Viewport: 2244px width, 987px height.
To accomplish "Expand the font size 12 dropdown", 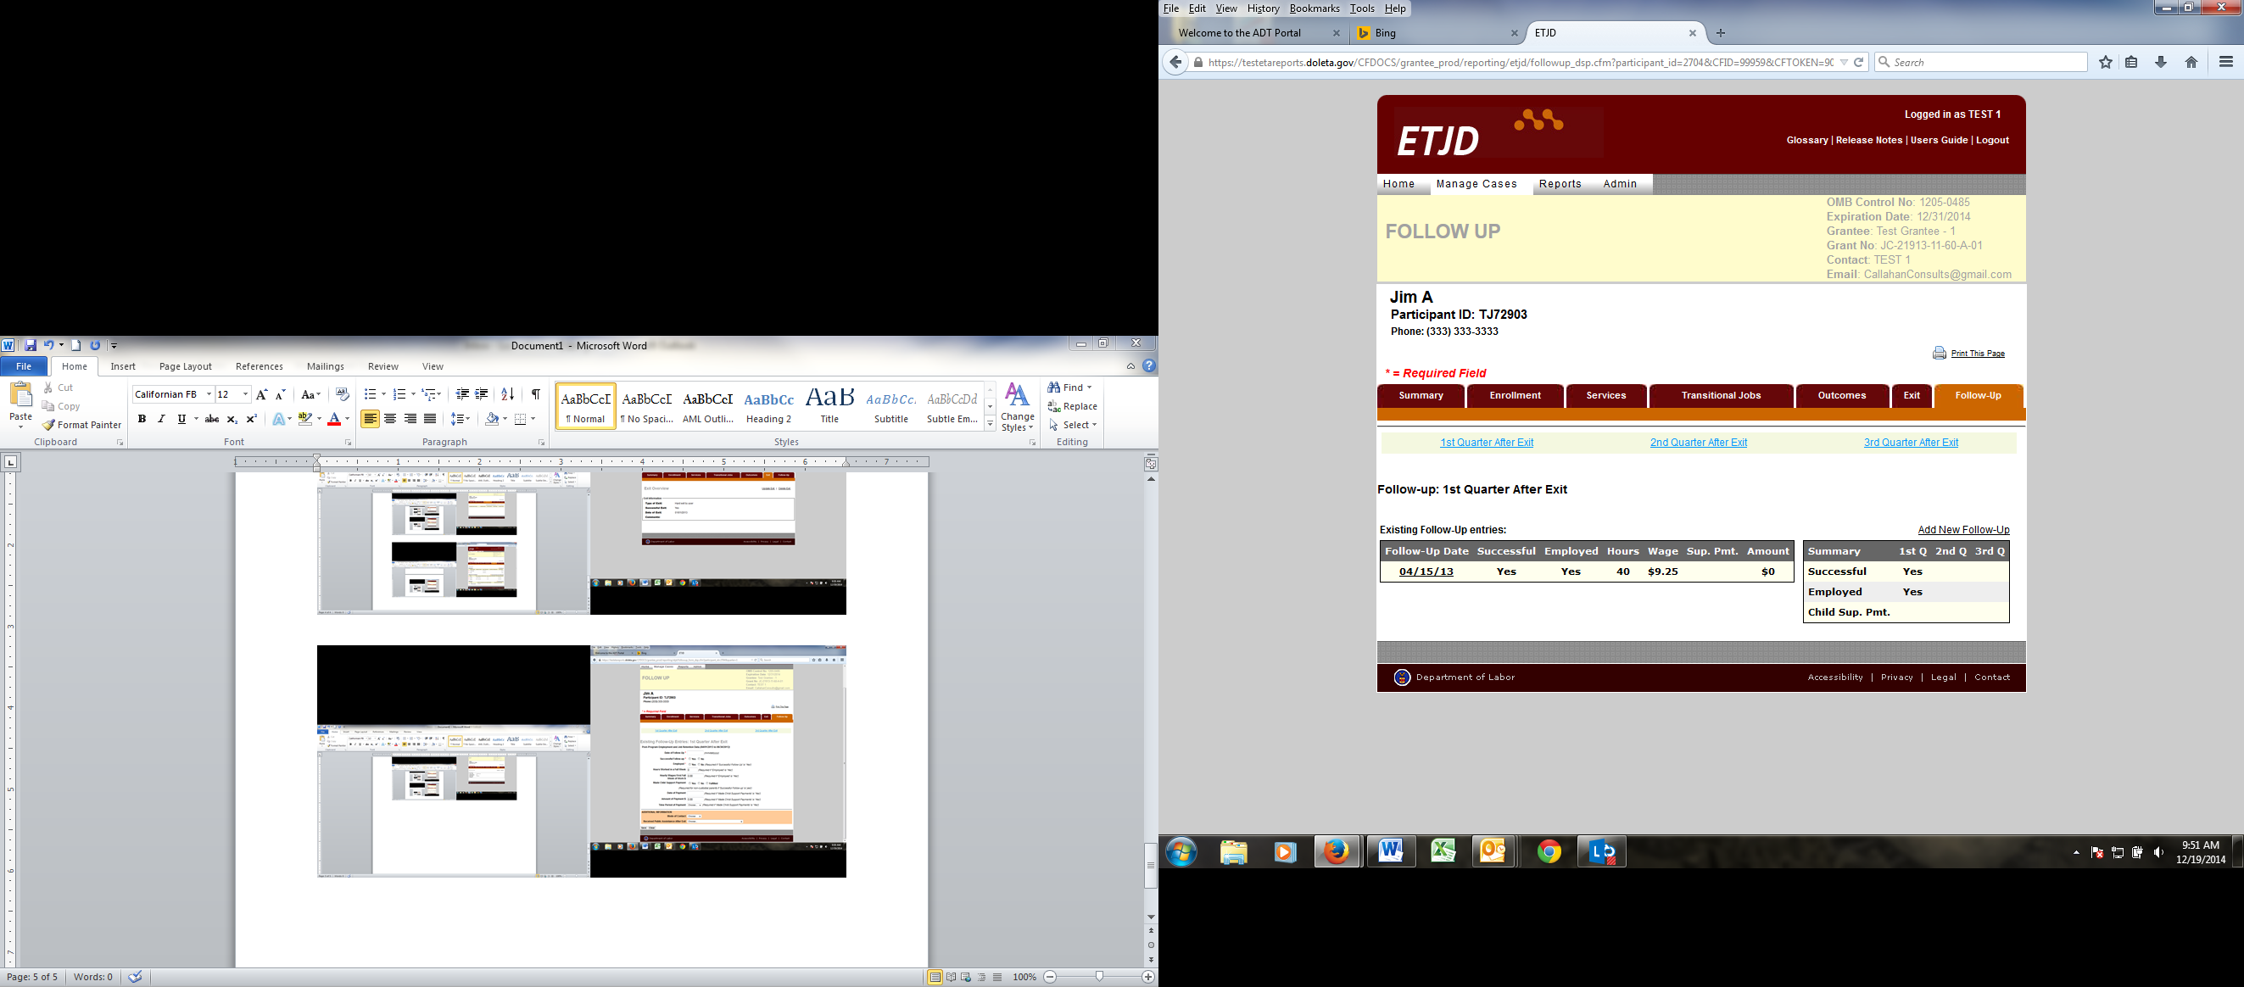I will [x=246, y=394].
